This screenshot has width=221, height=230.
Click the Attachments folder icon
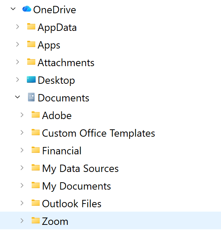pos(31,62)
